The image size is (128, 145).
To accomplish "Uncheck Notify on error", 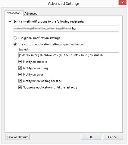I will [20, 74].
